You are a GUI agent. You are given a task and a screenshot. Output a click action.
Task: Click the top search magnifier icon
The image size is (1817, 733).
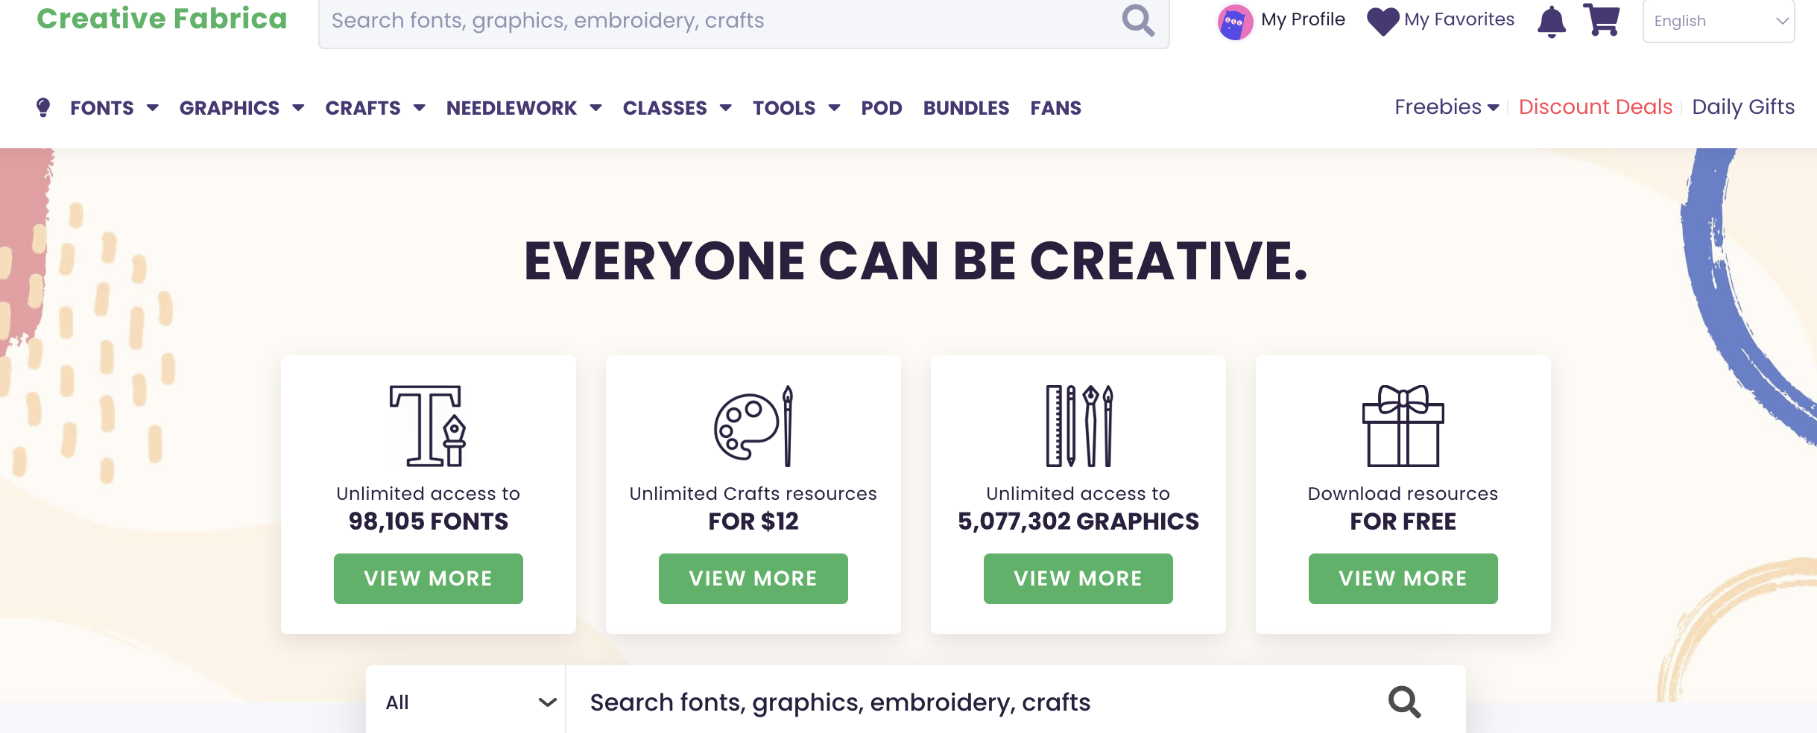coord(1138,21)
